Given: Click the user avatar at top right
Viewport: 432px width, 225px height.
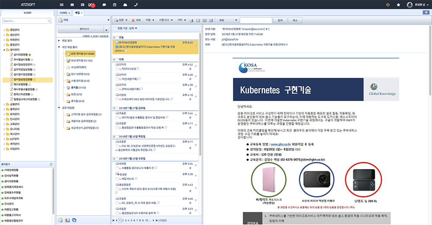Looking at the screenshot, I should click(x=410, y=5).
